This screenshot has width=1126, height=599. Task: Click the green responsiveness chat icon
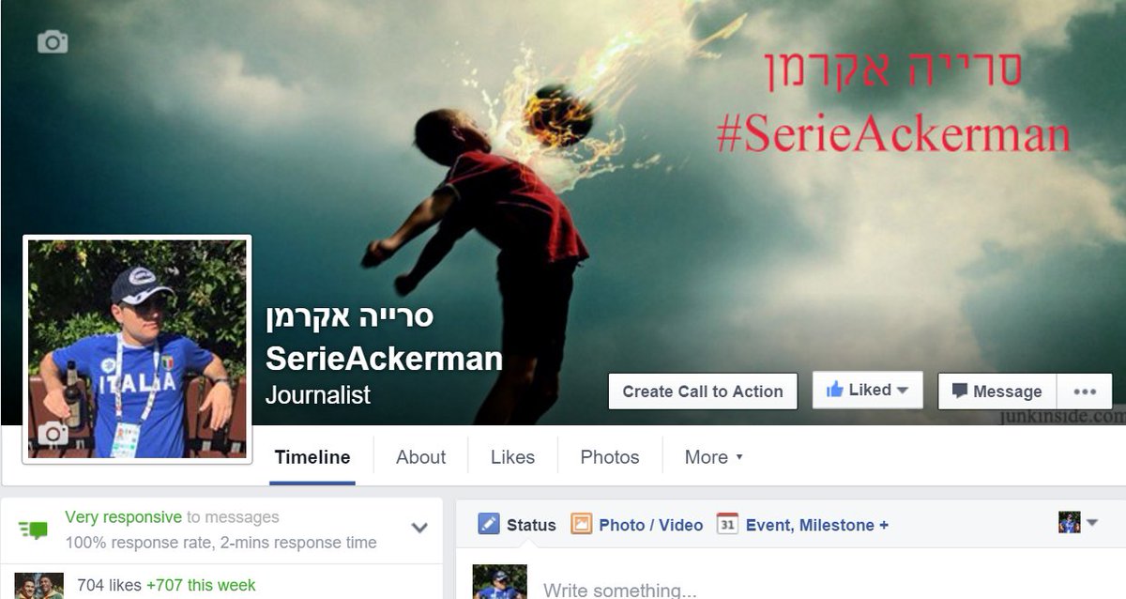[34, 529]
